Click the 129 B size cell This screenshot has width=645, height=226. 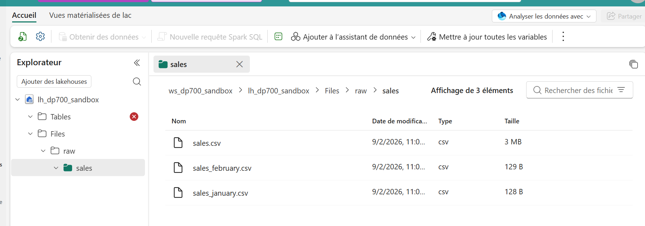pyautogui.click(x=514, y=167)
